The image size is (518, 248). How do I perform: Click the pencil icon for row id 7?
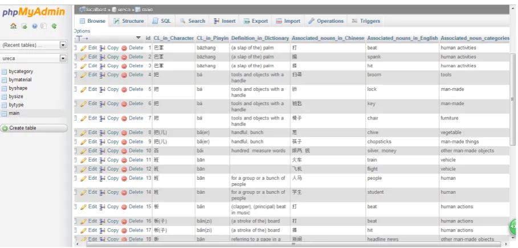click(84, 118)
